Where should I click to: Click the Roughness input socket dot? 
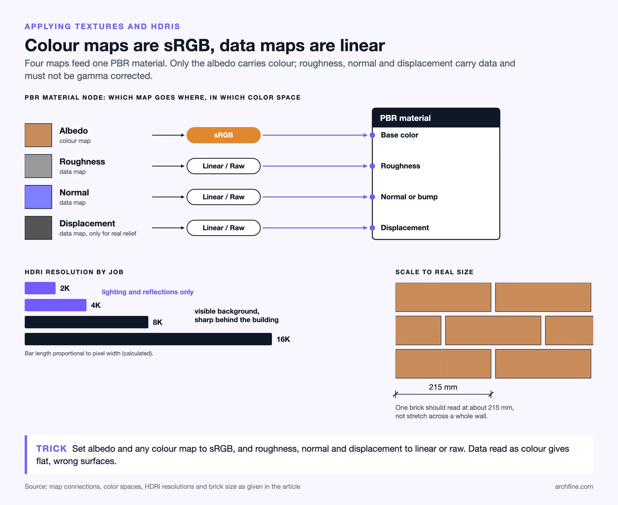372,166
